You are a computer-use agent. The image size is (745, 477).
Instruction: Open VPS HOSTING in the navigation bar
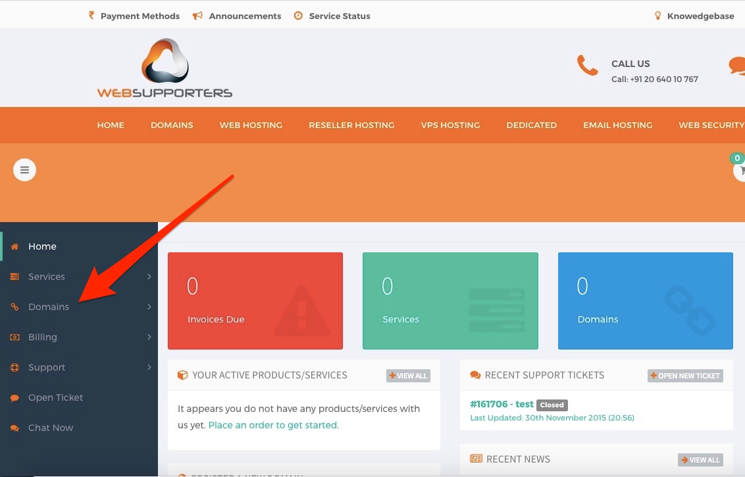(450, 125)
